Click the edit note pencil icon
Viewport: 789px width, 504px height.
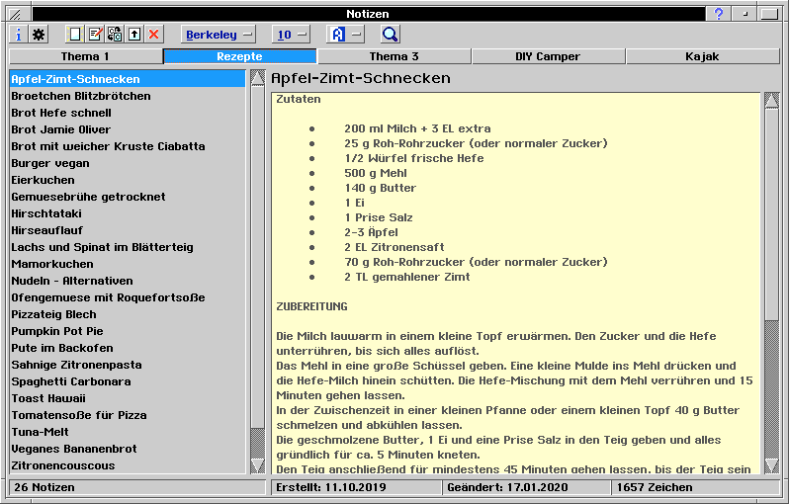95,35
